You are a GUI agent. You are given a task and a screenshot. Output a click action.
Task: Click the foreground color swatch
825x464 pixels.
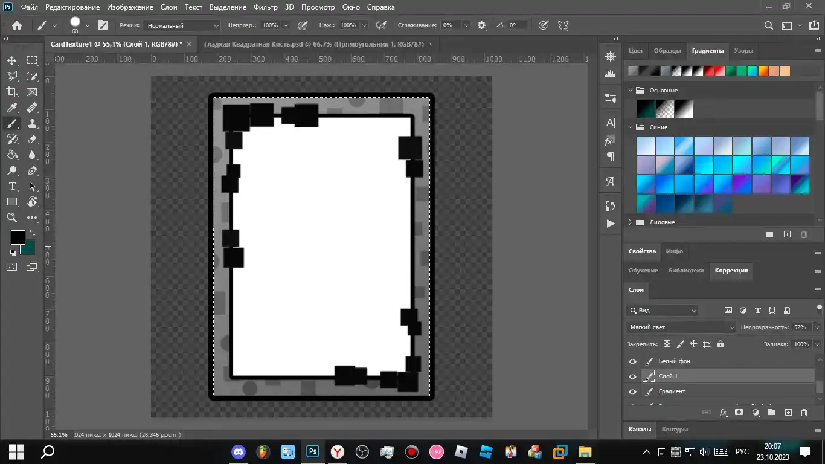(18, 237)
